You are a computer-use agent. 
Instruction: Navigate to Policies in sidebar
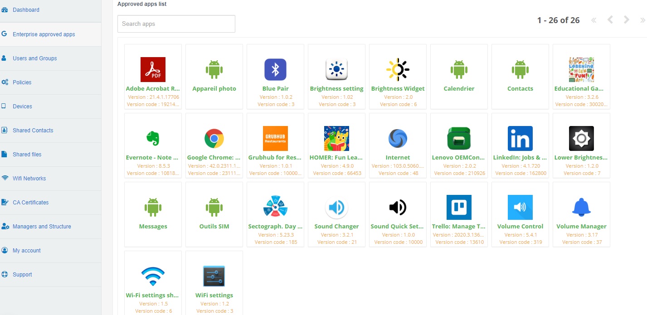pyautogui.click(x=50, y=82)
